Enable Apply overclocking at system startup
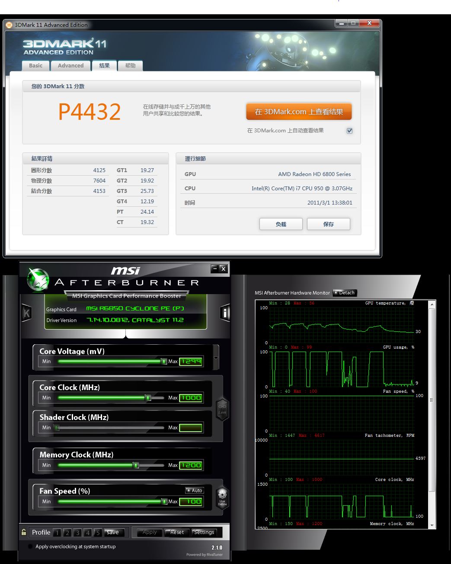 click(x=30, y=546)
